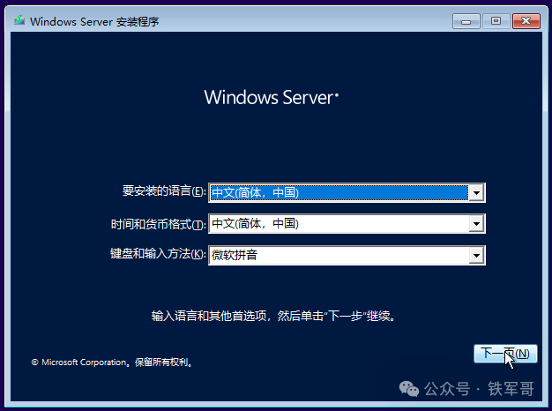Click the Windows Server logo text
Image resolution: width=552 pixels, height=411 pixels.
coord(271,97)
